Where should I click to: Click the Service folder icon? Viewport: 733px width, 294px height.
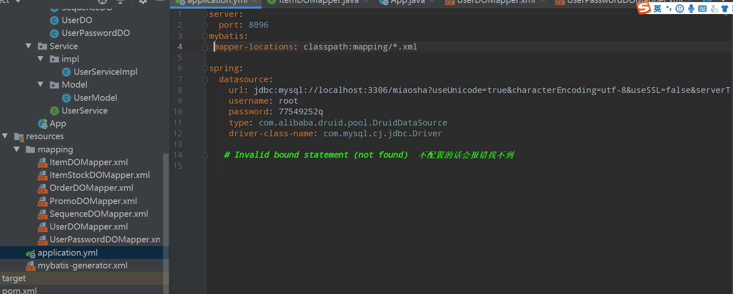(42, 46)
